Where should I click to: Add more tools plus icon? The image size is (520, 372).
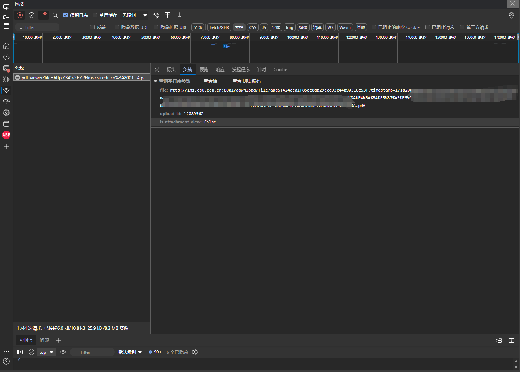pyautogui.click(x=6, y=146)
